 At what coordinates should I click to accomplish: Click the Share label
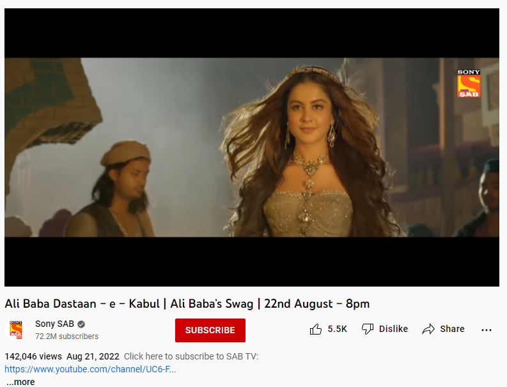pos(452,329)
